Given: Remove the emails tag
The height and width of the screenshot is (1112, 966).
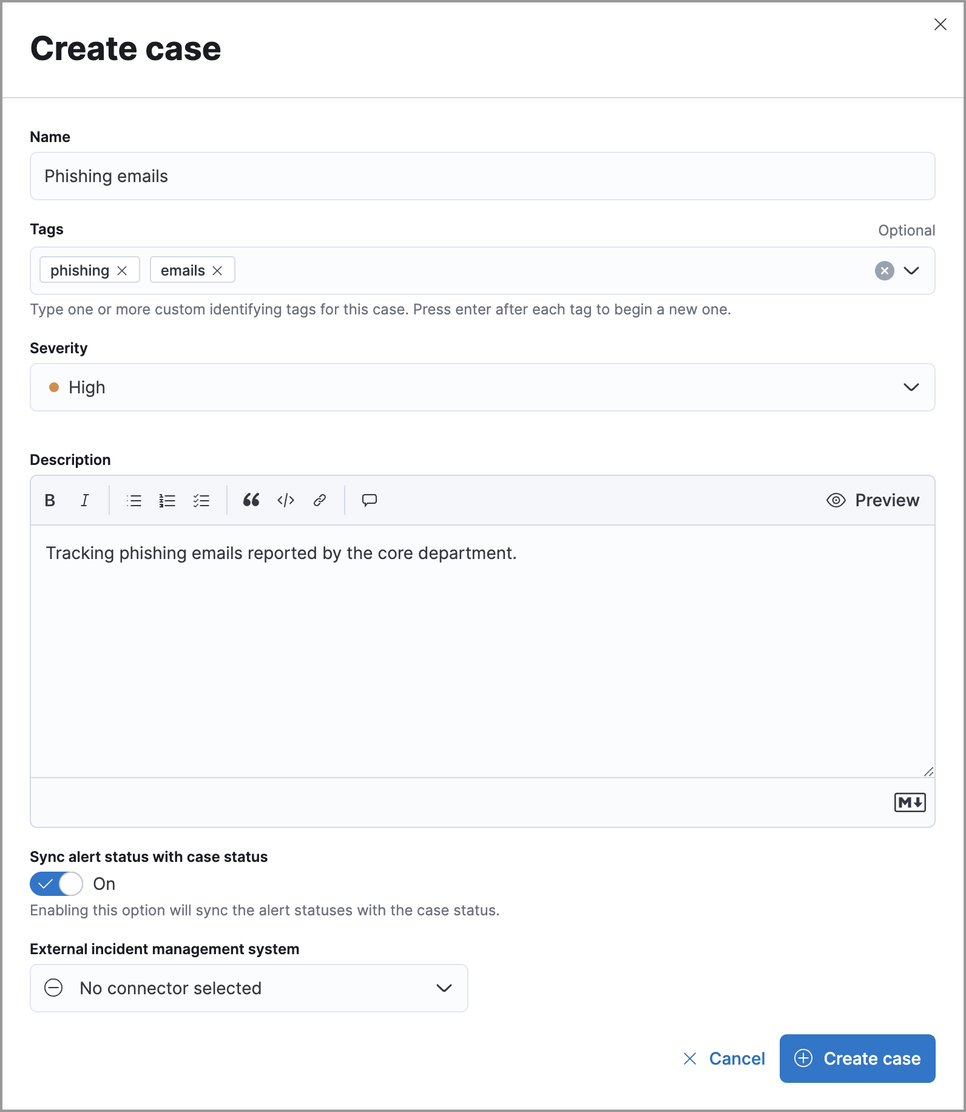Looking at the screenshot, I should coord(218,271).
